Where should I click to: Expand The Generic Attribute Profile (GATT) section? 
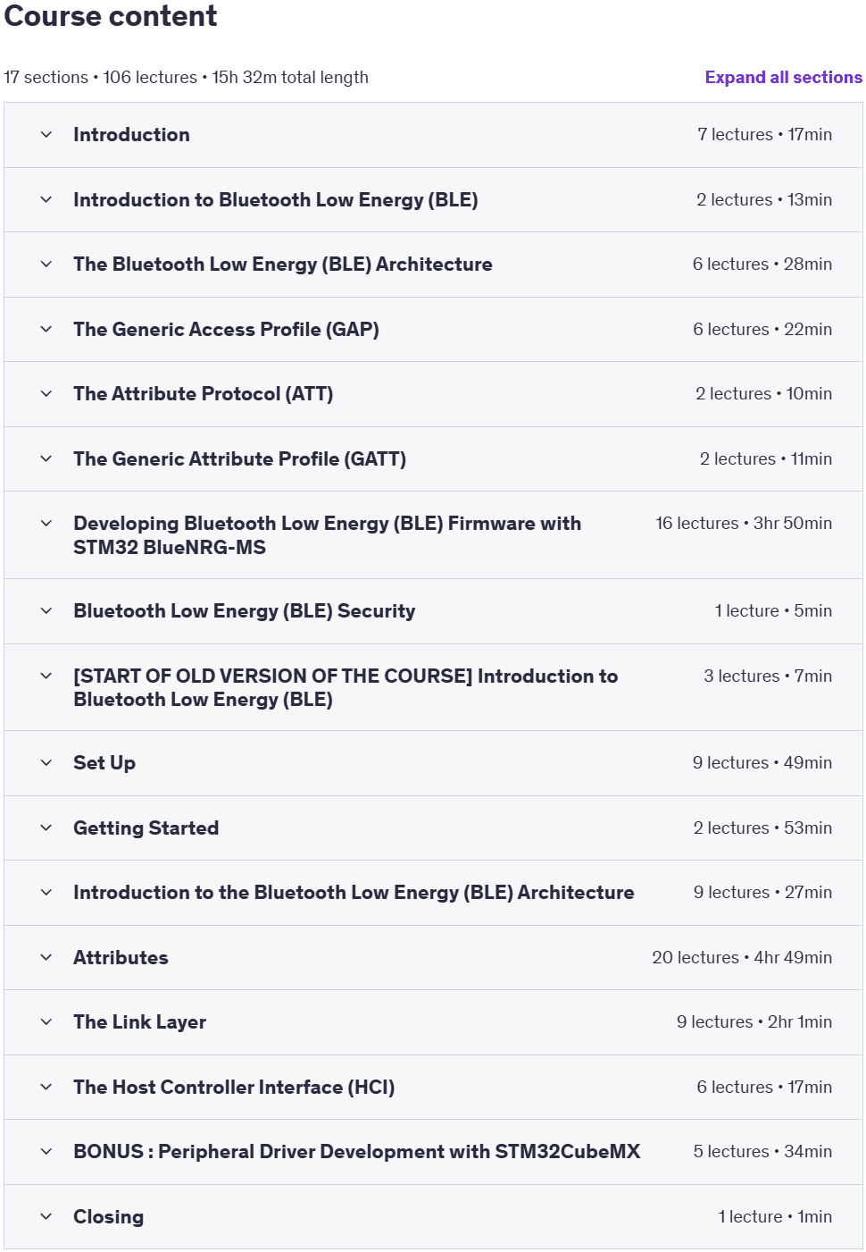coord(433,459)
